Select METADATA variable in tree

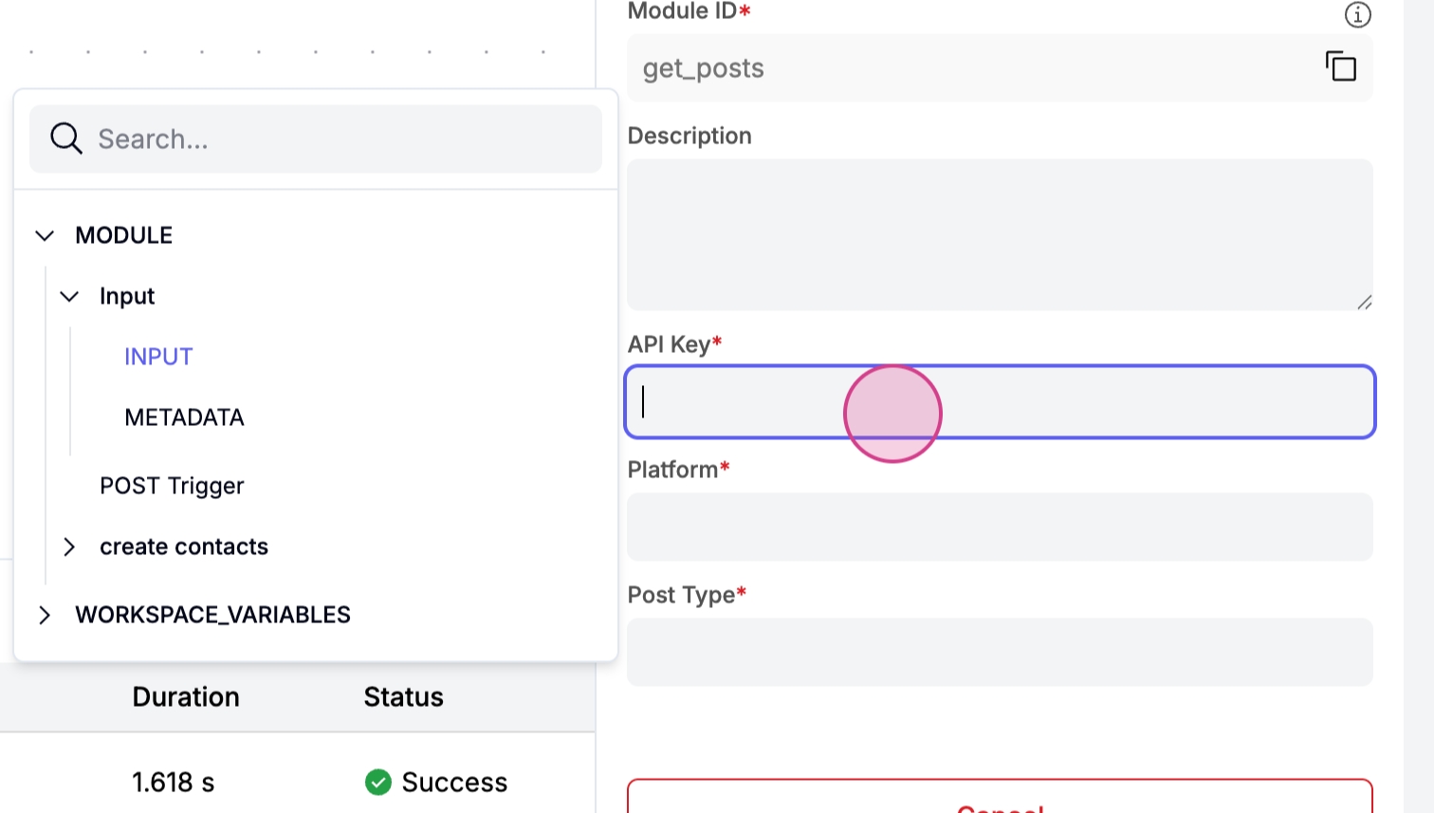184,417
